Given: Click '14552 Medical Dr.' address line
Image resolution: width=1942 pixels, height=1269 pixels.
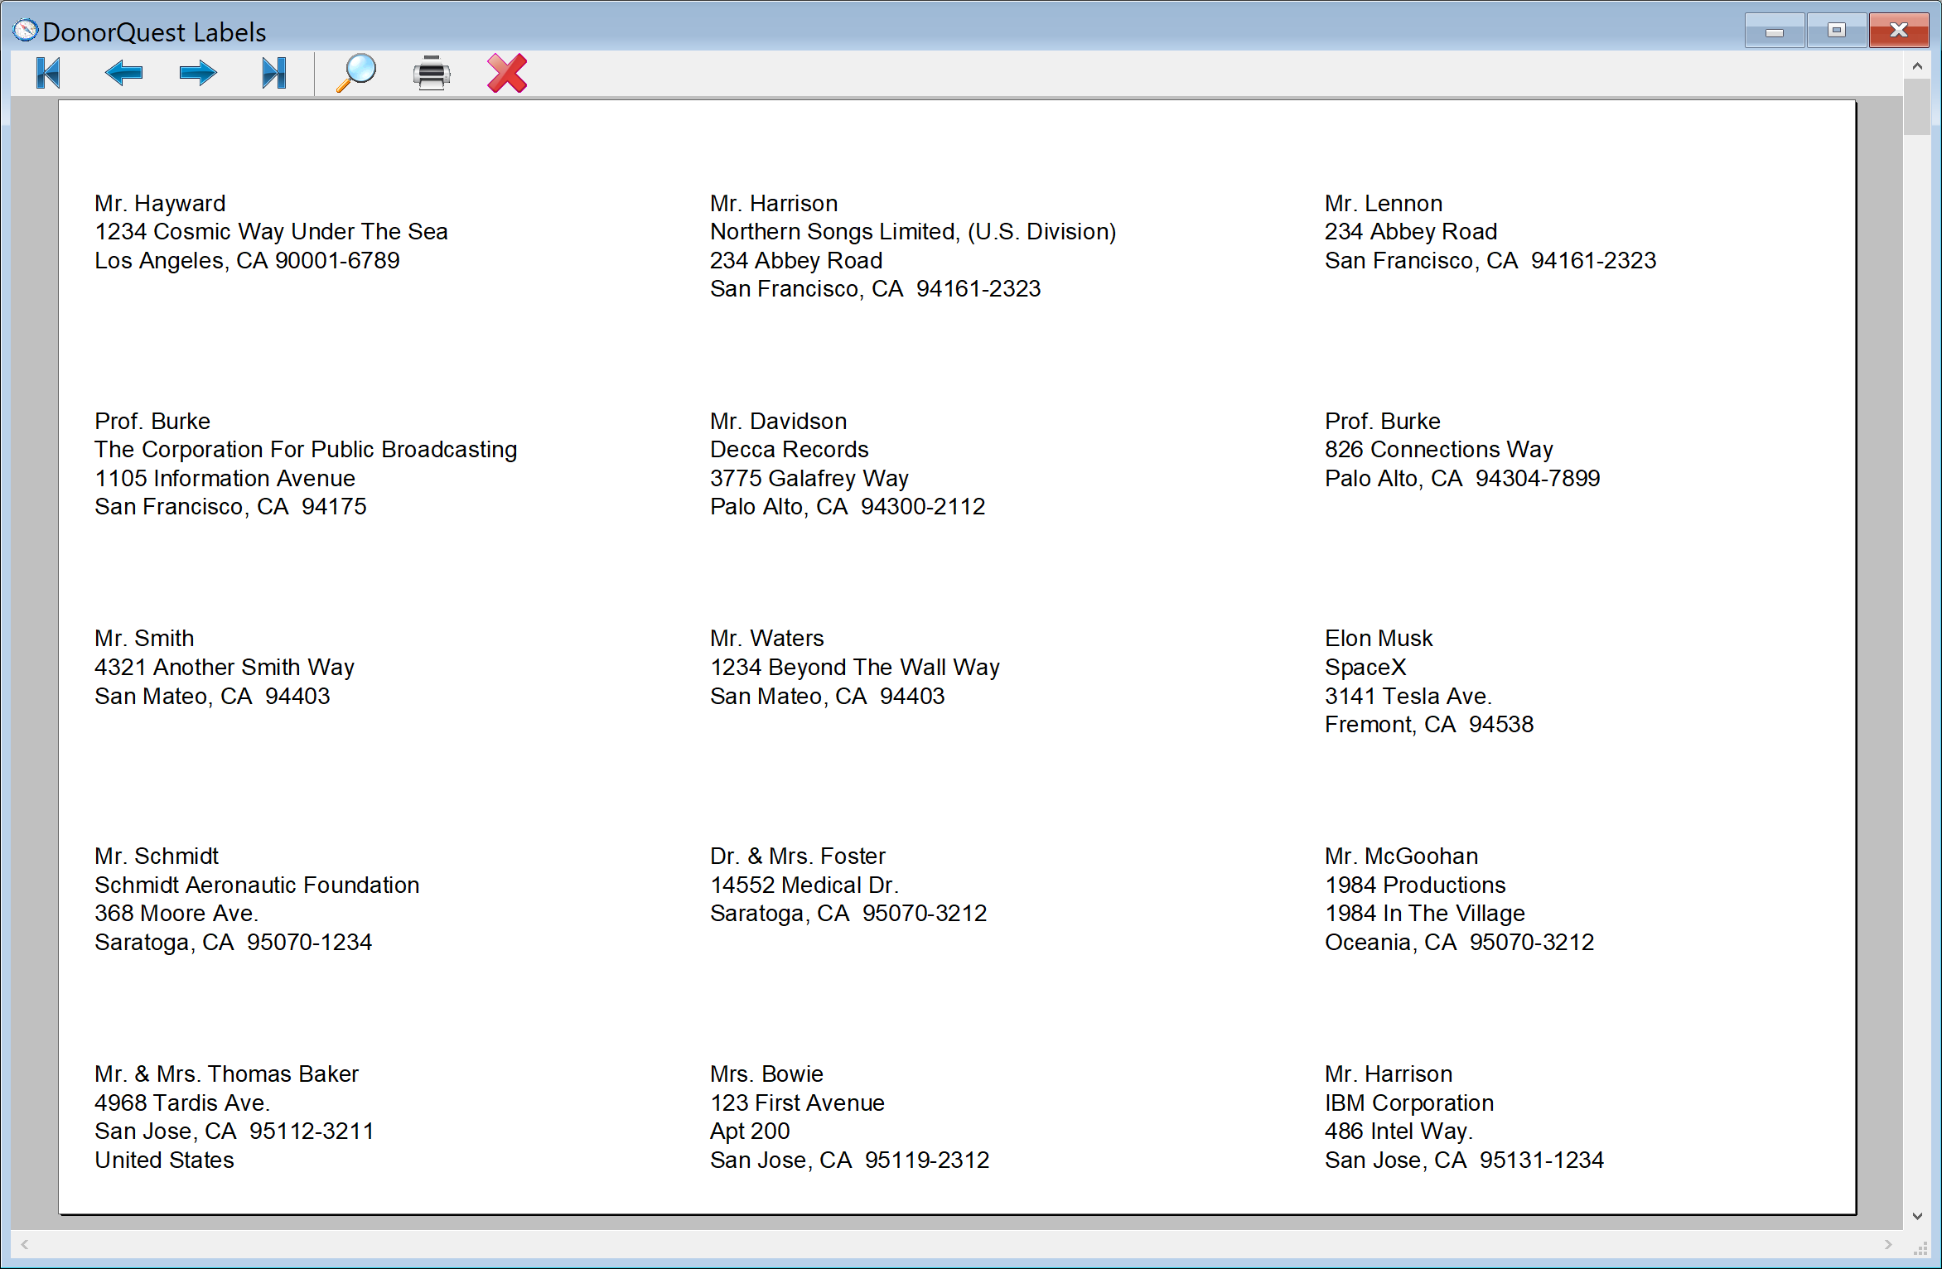Looking at the screenshot, I should [804, 885].
